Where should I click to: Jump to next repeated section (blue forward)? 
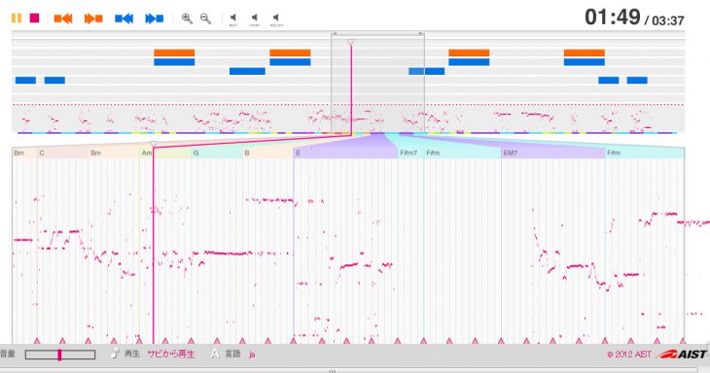pyautogui.click(x=155, y=18)
